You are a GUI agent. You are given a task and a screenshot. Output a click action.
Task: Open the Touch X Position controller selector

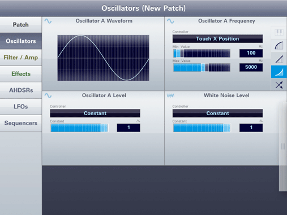click(217, 38)
